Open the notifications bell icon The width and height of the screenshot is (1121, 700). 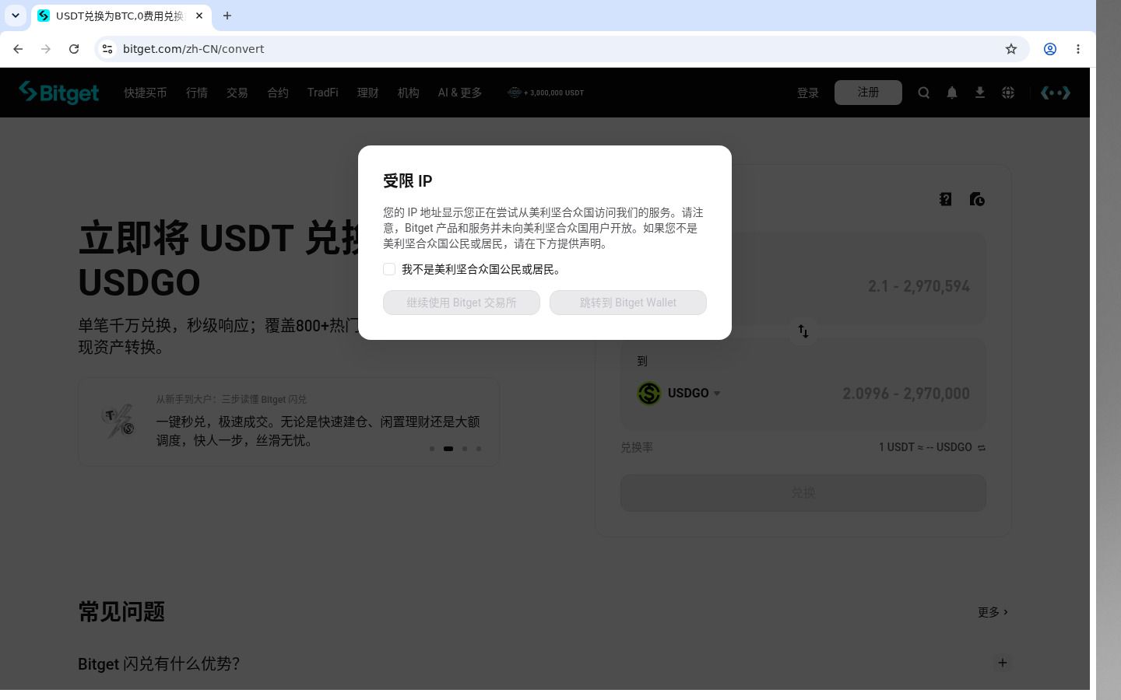(x=952, y=93)
